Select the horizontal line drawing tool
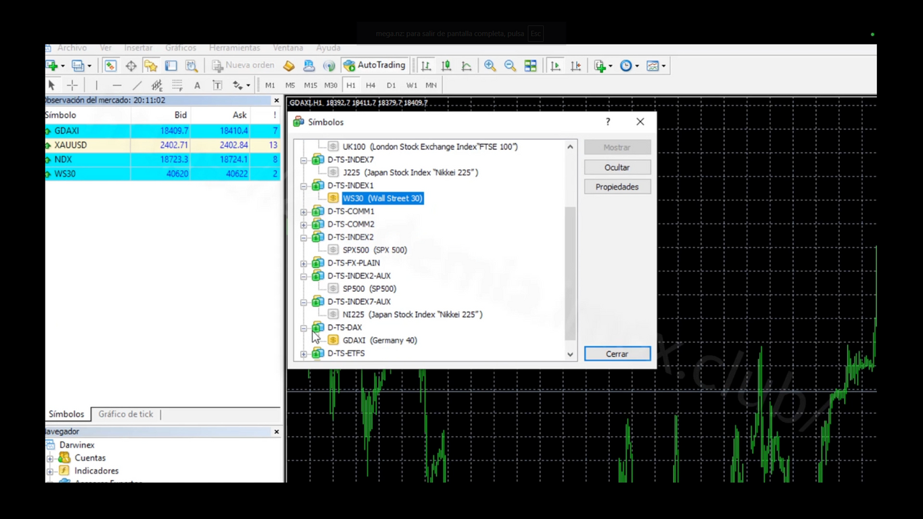Screen dimensions: 923x519 pos(117,85)
